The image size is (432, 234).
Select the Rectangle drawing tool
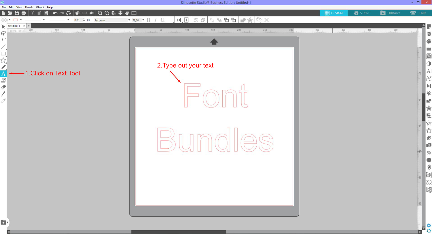pos(3,53)
